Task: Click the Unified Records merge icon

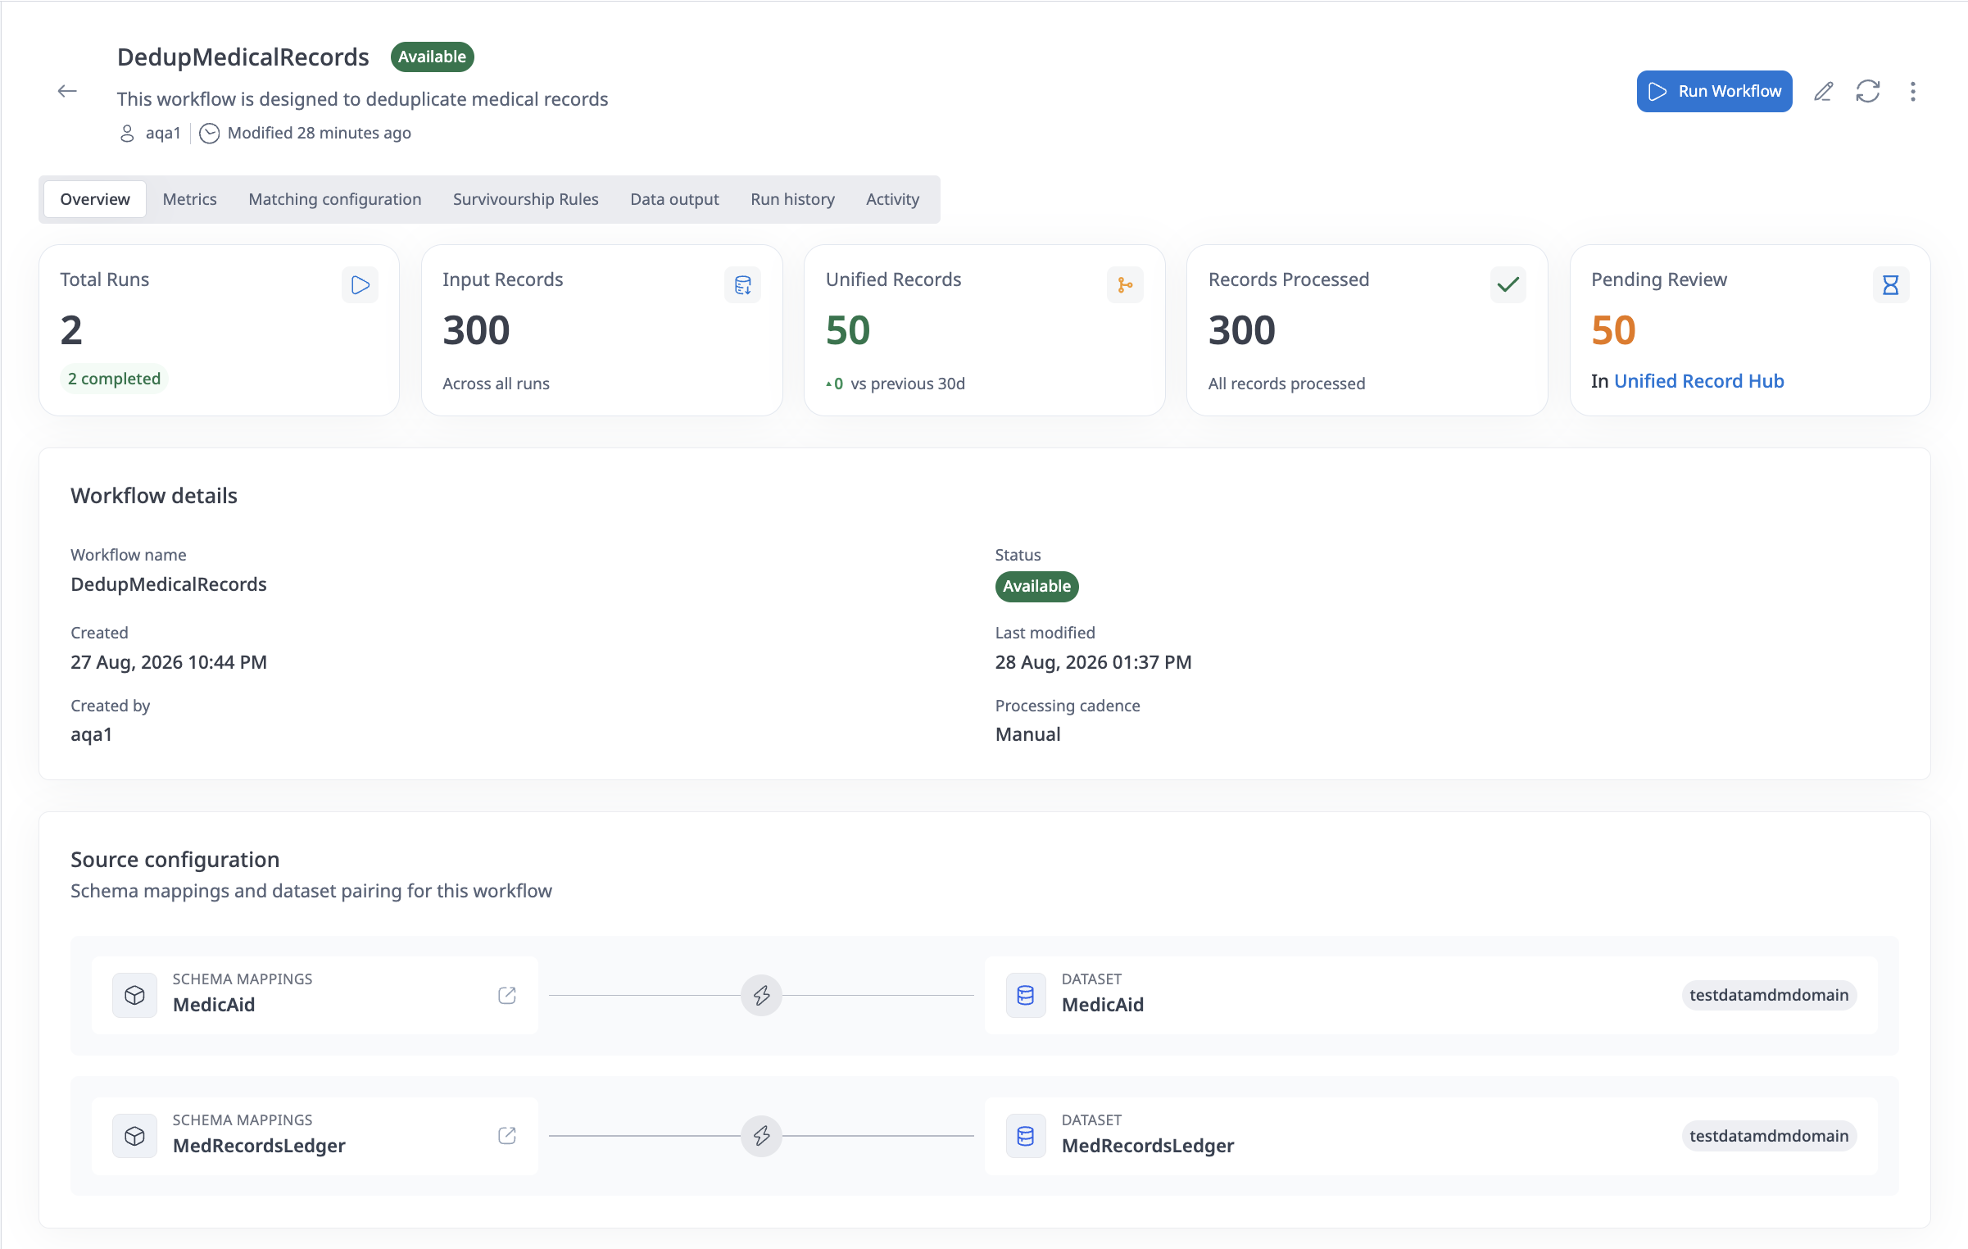Action: [1125, 284]
